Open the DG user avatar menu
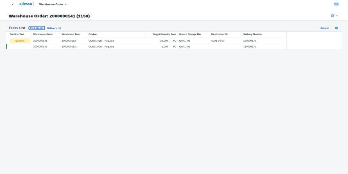The image size is (348, 174). click(x=336, y=4)
